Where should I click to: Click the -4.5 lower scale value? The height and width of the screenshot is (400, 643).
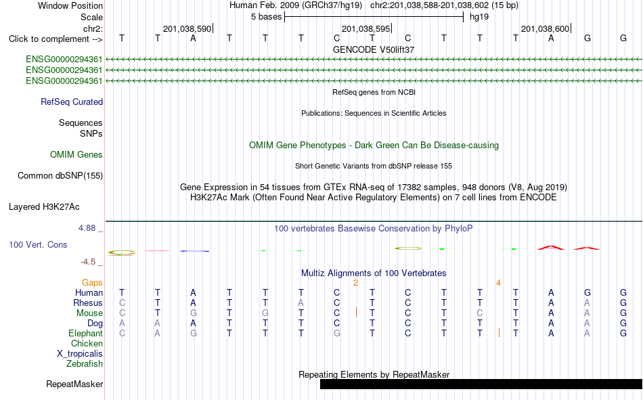pyautogui.click(x=88, y=262)
